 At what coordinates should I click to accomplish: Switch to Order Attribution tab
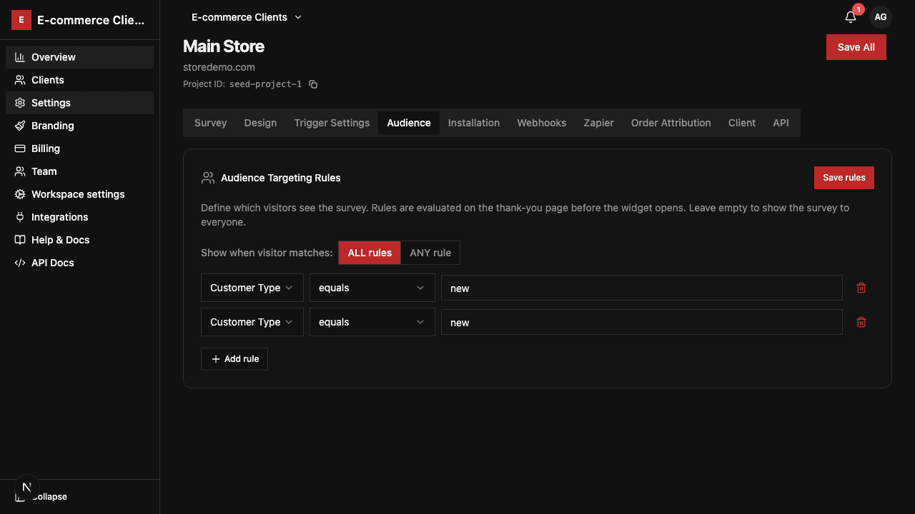[671, 123]
